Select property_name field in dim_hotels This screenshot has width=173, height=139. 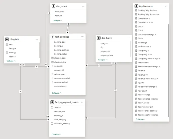(x=107, y=56)
